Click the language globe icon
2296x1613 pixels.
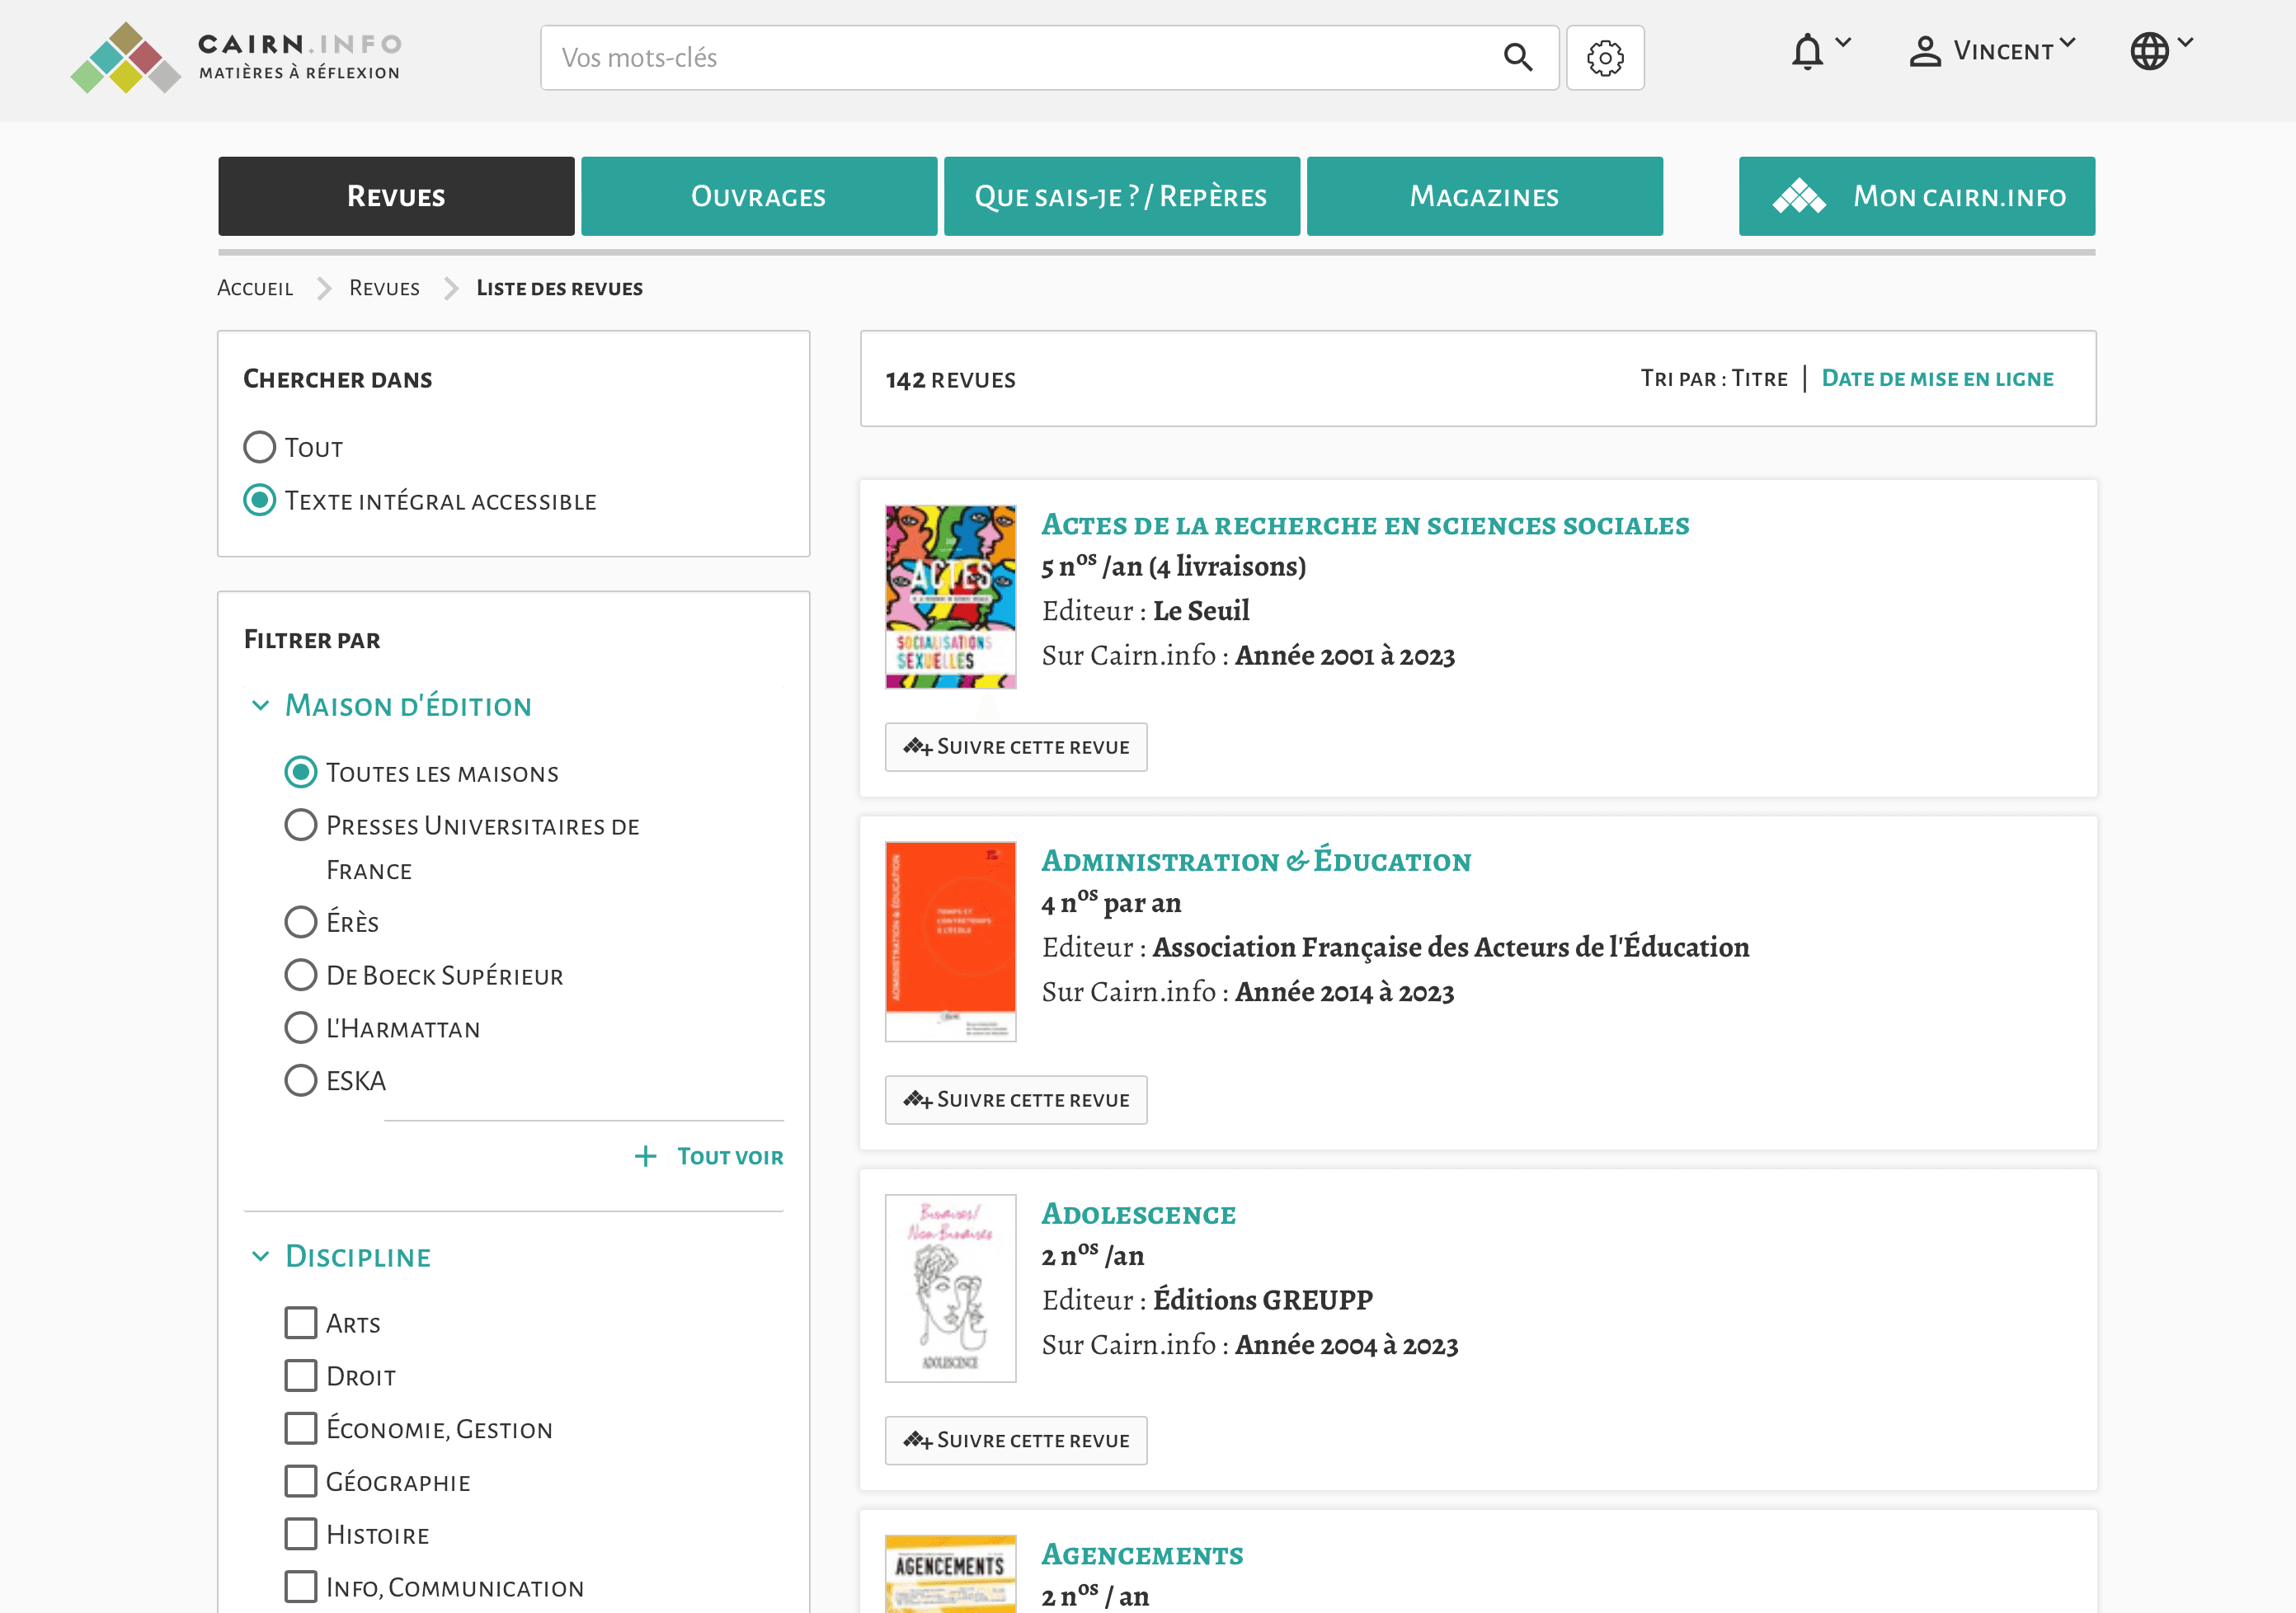tap(2149, 52)
